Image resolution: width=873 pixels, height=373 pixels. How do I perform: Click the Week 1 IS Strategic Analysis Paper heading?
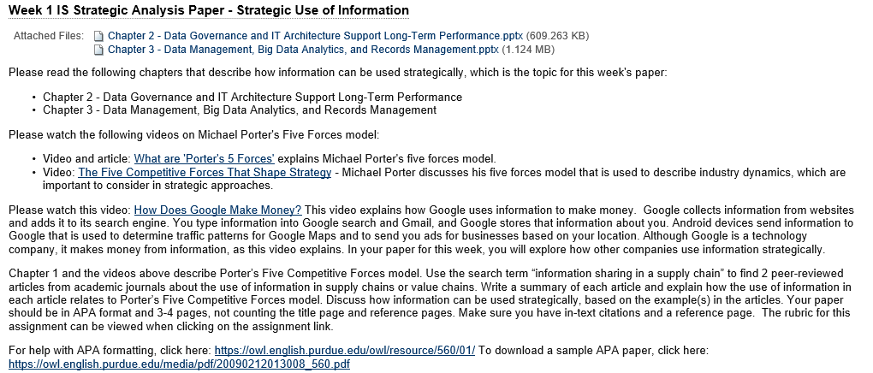(x=209, y=10)
